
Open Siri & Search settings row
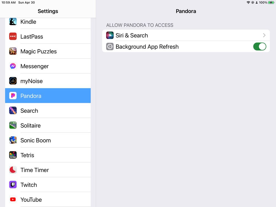pyautogui.click(x=186, y=35)
